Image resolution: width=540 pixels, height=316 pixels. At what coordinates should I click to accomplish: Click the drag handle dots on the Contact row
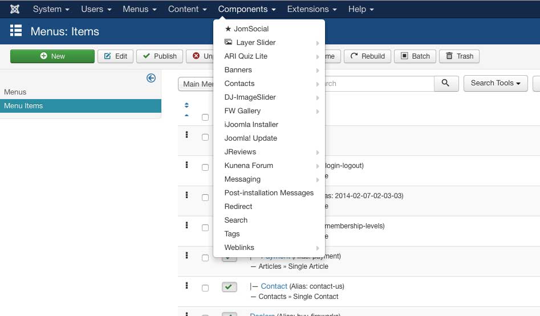[186, 286]
